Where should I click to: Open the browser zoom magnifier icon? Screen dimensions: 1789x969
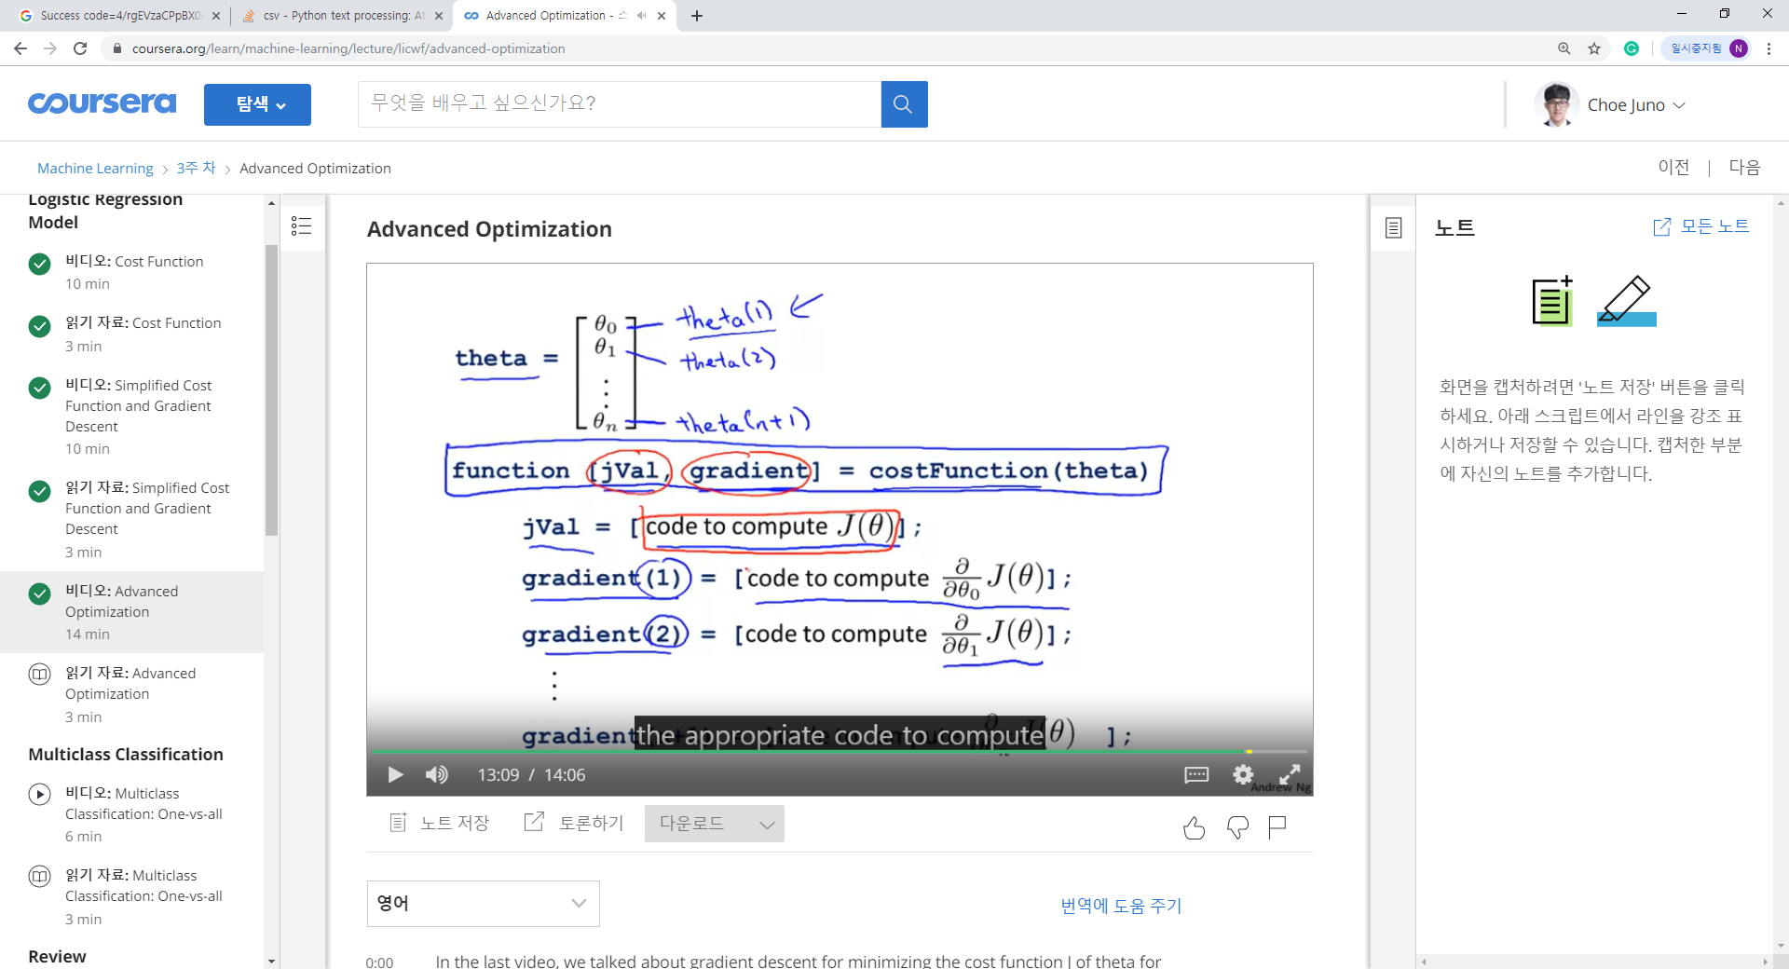click(1564, 48)
